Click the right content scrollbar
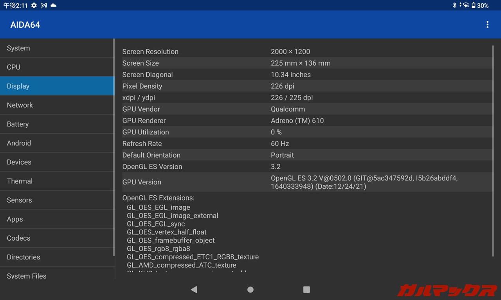The height and width of the screenshot is (300, 501). tap(493, 151)
